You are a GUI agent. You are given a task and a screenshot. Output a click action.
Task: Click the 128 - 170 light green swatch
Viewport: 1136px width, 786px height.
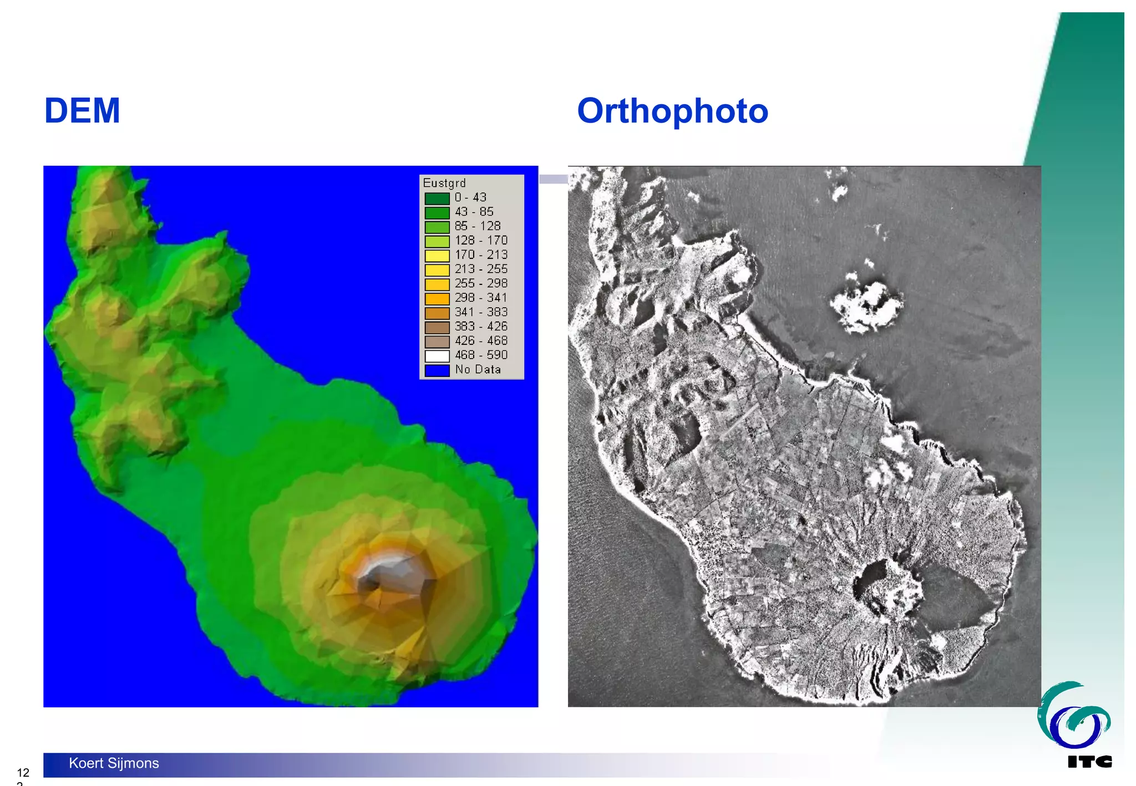pyautogui.click(x=437, y=241)
